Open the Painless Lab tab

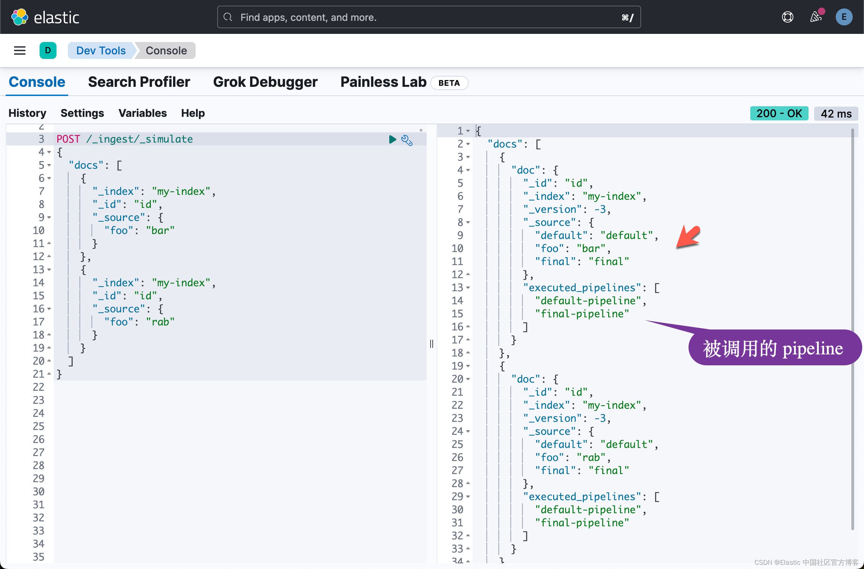[383, 82]
